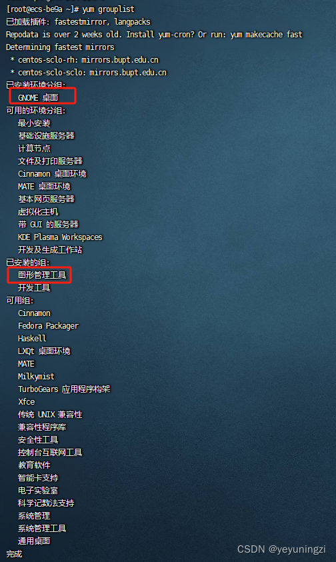This screenshot has width=336, height=562.
Task: Click the highlighted 'GNOME 桌面' entry
Action: tap(38, 98)
